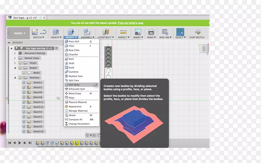
Task: Choose Replace Face from Modify menu
Action: pyautogui.click(x=82, y=76)
